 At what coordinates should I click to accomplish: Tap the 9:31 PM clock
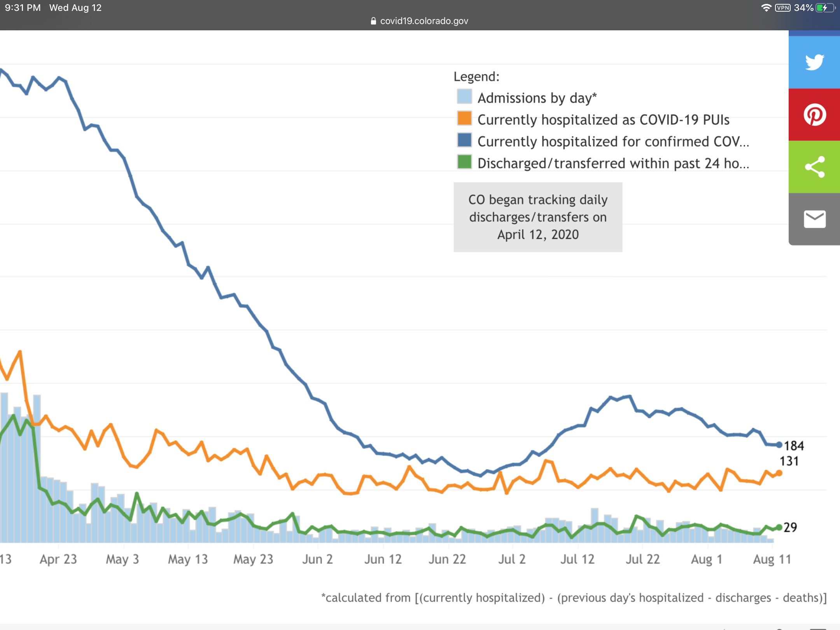click(23, 8)
